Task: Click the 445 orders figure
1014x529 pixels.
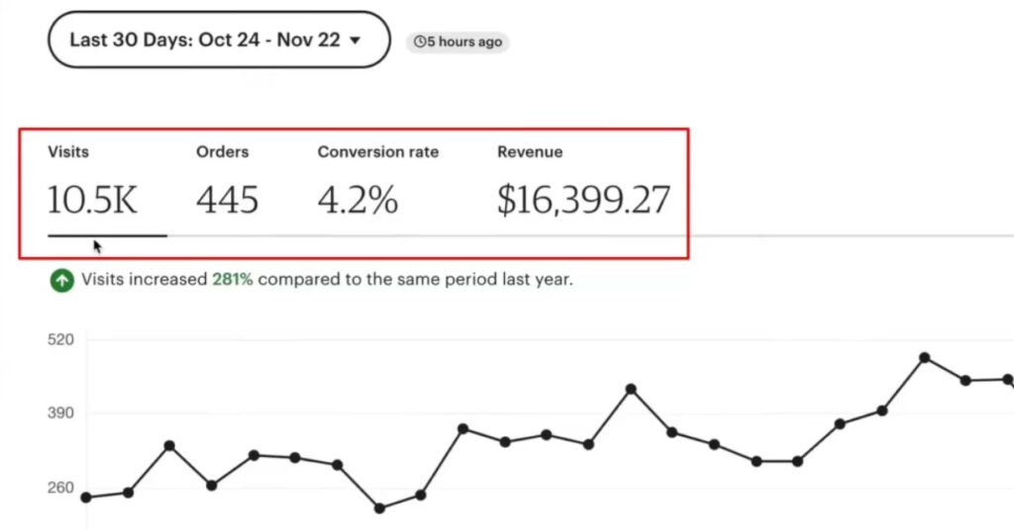Action: pos(227,200)
